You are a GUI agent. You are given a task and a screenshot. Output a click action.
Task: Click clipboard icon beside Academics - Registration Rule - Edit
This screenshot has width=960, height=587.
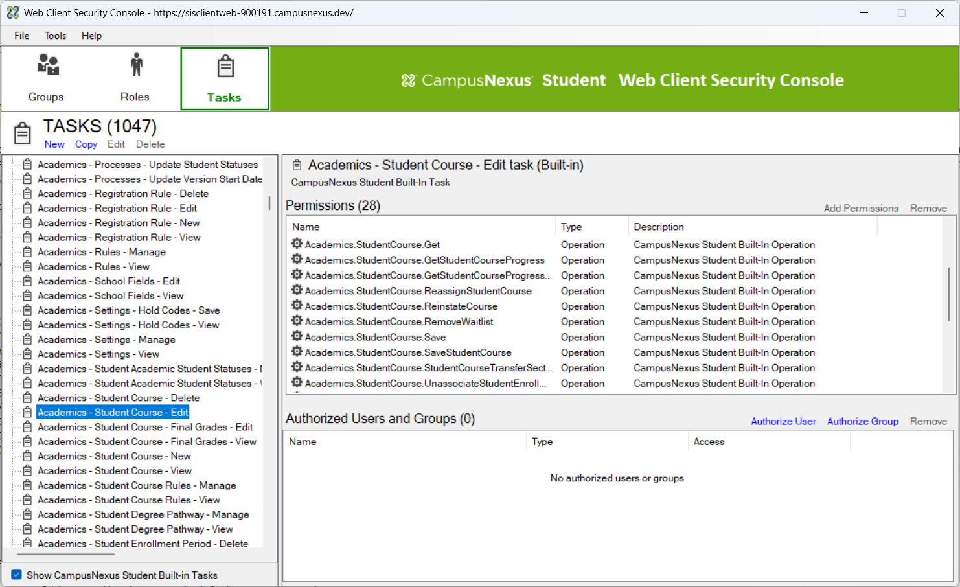coord(27,208)
